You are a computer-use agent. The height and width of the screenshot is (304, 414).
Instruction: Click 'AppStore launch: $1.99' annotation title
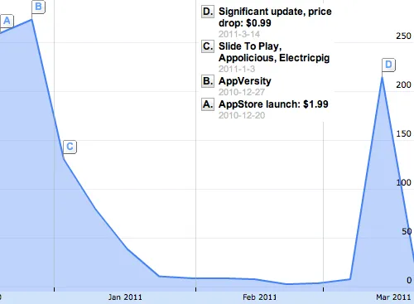(x=273, y=104)
